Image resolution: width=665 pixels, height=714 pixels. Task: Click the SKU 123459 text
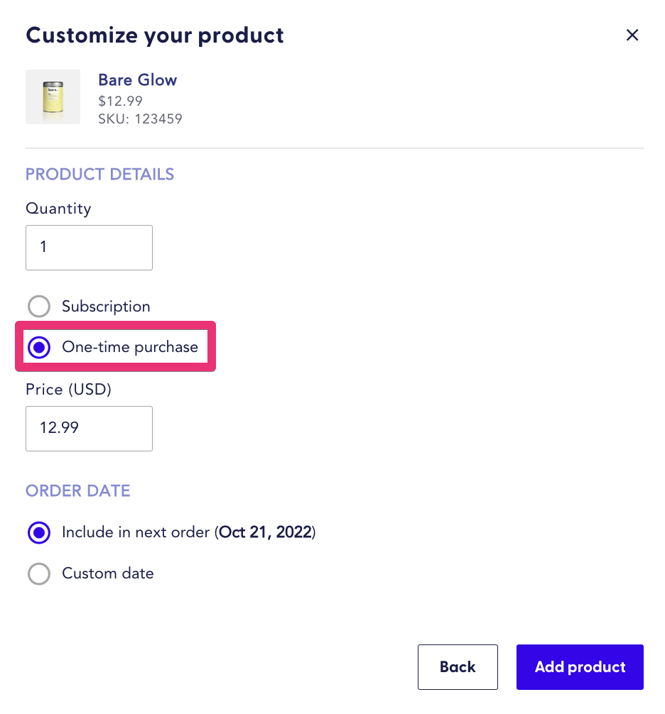[x=139, y=119]
